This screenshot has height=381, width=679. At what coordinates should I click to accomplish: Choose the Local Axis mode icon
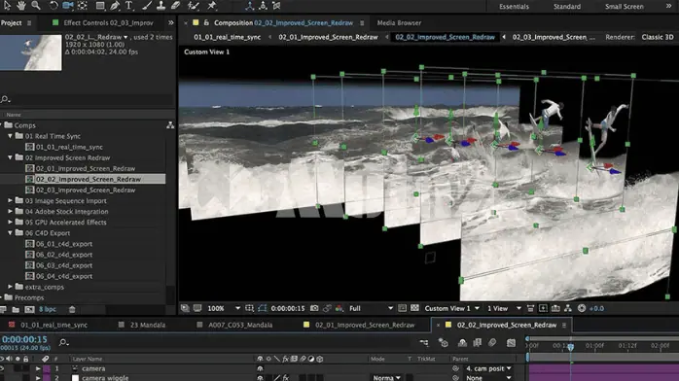pyautogui.click(x=249, y=6)
